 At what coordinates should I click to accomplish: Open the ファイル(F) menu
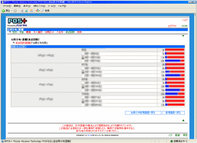[x=7, y=6]
